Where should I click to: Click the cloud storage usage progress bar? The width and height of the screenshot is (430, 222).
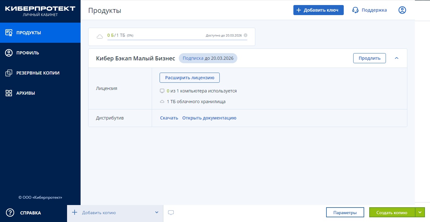177,40
